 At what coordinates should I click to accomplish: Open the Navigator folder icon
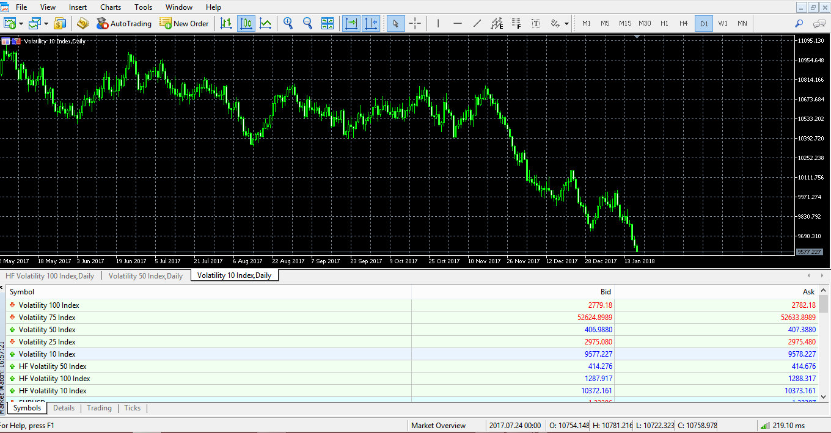point(83,24)
